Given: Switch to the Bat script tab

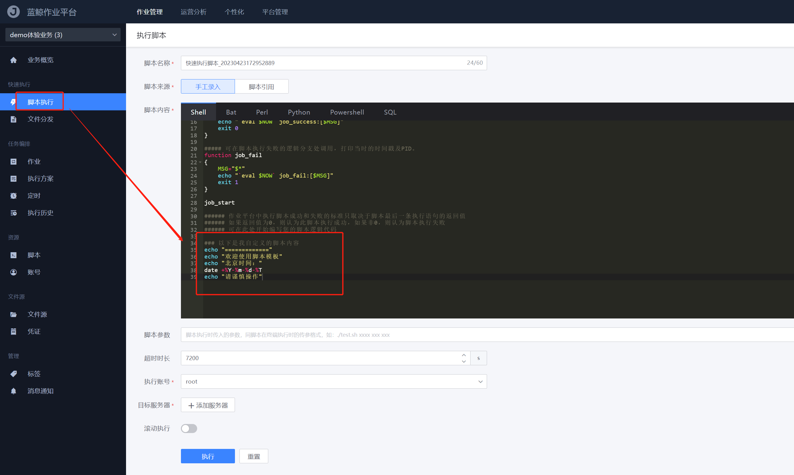Looking at the screenshot, I should click(231, 112).
